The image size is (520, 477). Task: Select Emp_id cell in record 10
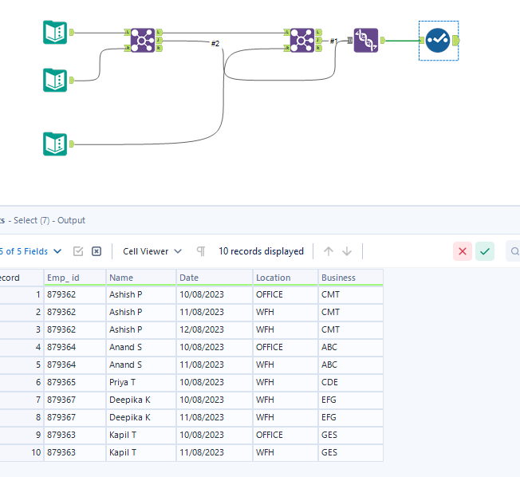point(75,452)
